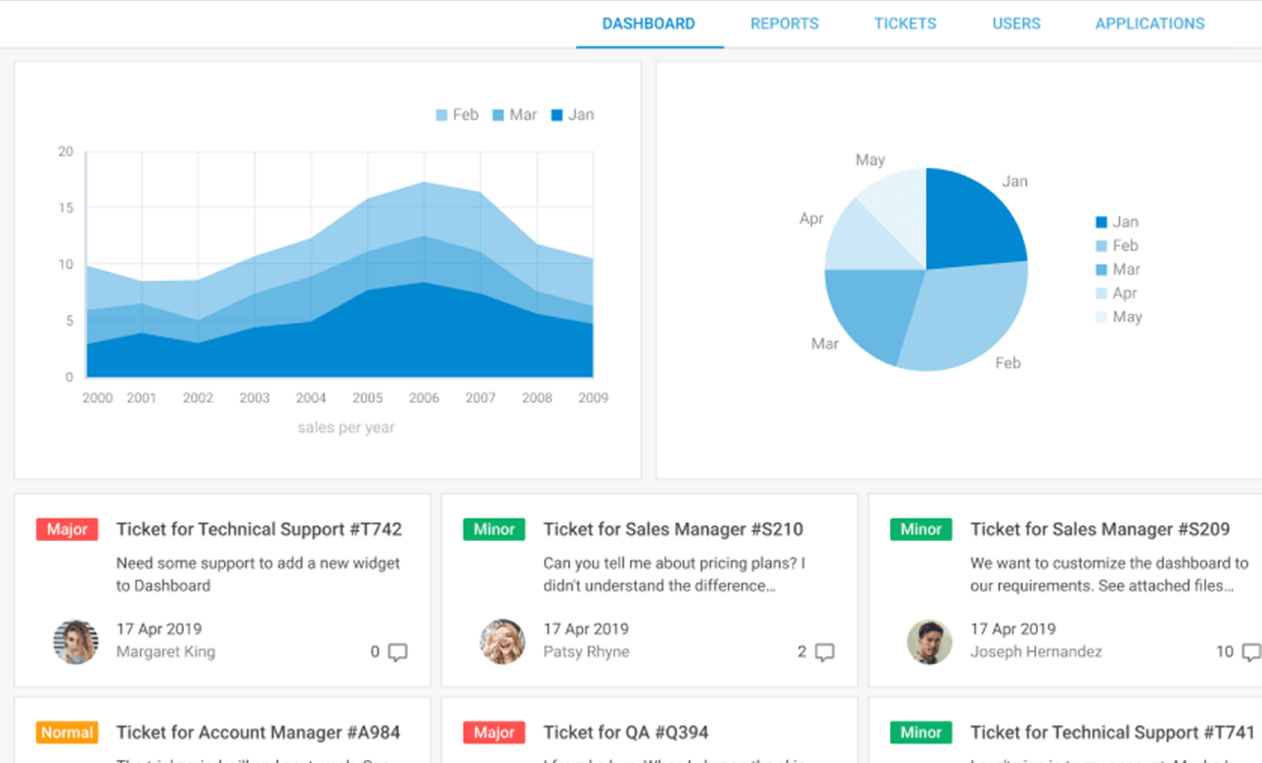Click Patsy Rhyne's avatar photo
Viewport: 1262px width, 763px height.
tap(503, 642)
